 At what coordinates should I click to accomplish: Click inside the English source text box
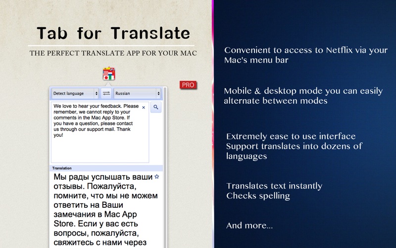point(100,132)
